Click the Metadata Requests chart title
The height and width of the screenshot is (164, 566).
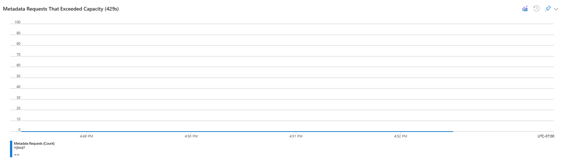tap(61, 9)
